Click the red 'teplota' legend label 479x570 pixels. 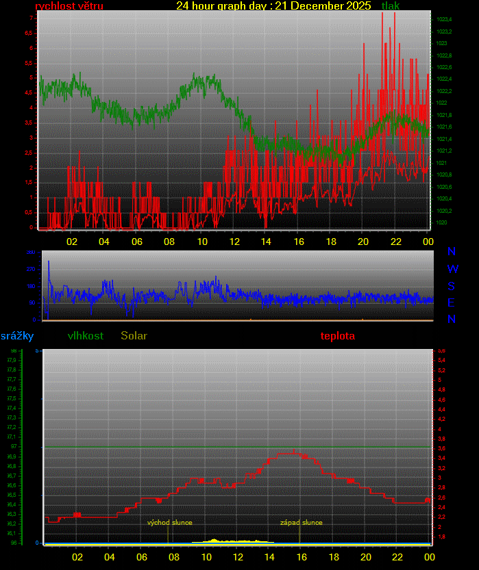pyautogui.click(x=338, y=336)
